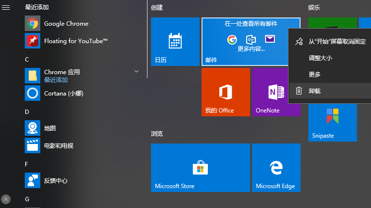The image size is (371, 208).
Task: Click the 娱乐 tile group title
Action: tap(314, 8)
